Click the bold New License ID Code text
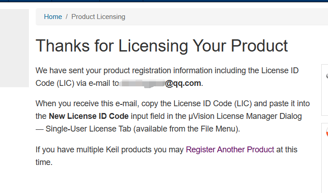The width and height of the screenshot is (328, 193). pos(89,116)
